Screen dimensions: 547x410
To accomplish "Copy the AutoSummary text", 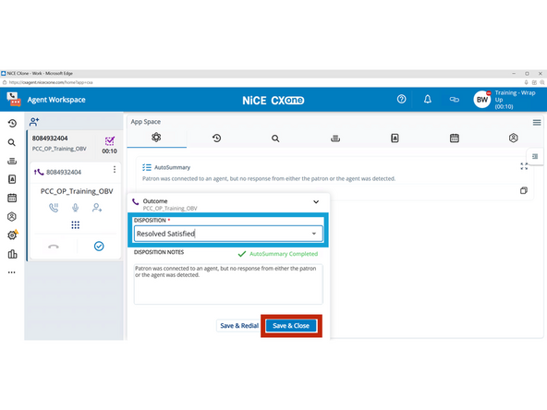I will [524, 190].
